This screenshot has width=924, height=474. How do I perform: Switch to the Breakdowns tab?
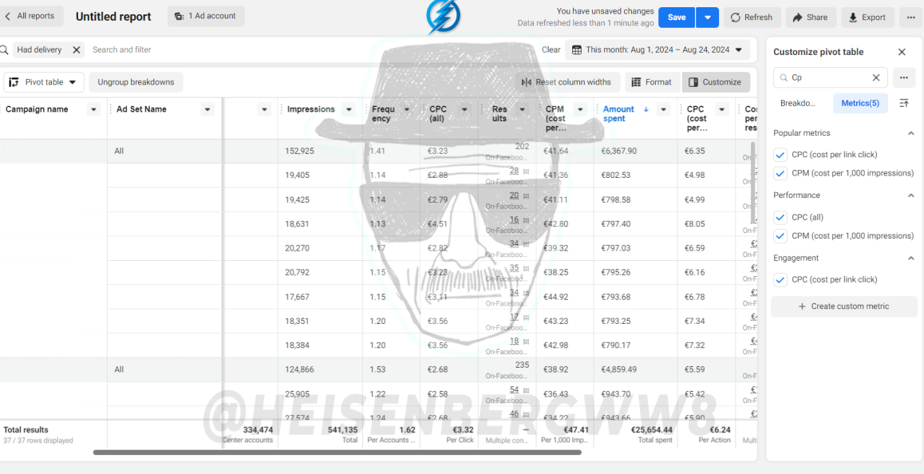tap(799, 103)
